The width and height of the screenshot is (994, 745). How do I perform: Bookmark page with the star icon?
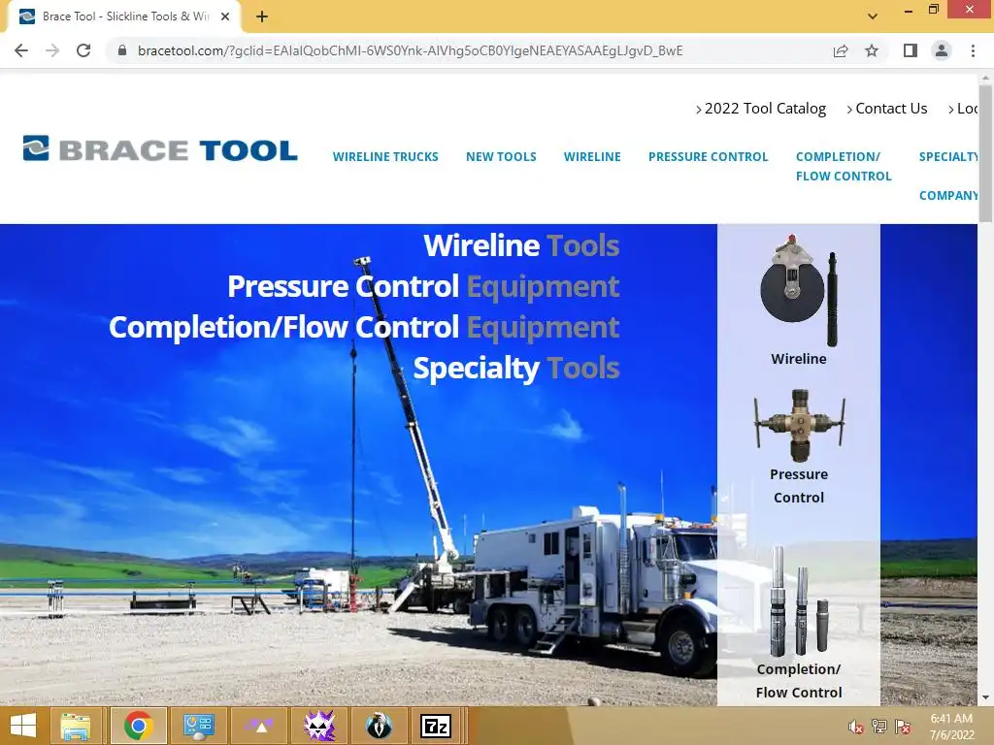click(x=872, y=50)
